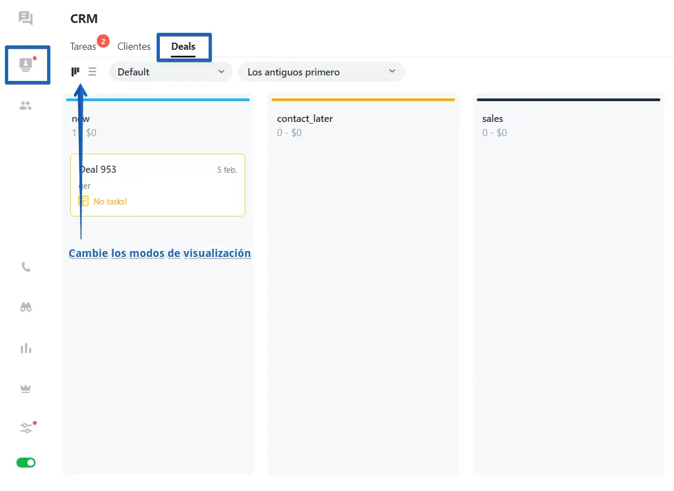Expand the Default pipeline dropdown
The image size is (674, 491).
(x=170, y=72)
